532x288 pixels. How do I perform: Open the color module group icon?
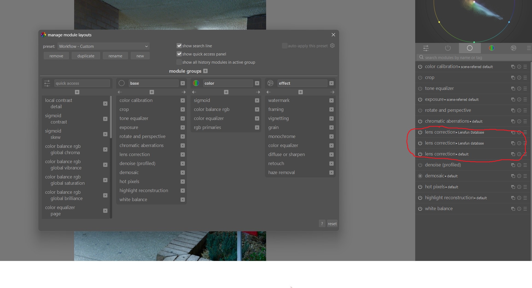point(196,83)
